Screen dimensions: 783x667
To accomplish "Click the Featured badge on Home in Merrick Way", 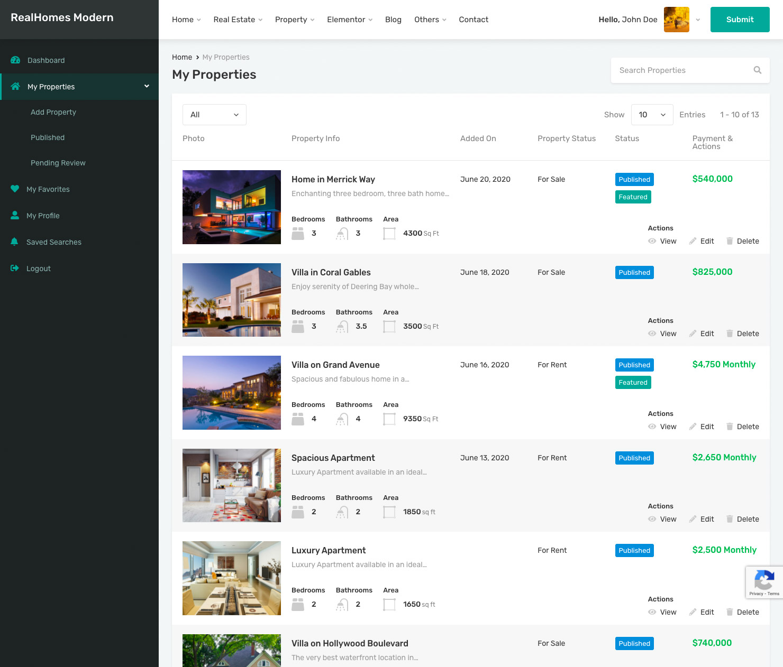I will pos(633,197).
